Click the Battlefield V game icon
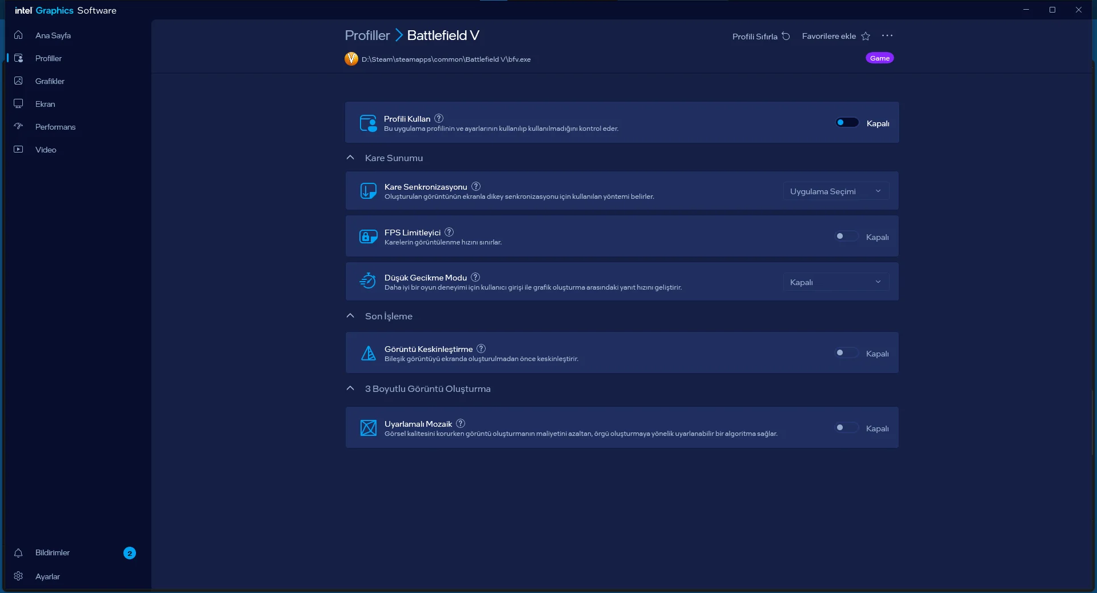This screenshot has height=593, width=1097. tap(351, 59)
